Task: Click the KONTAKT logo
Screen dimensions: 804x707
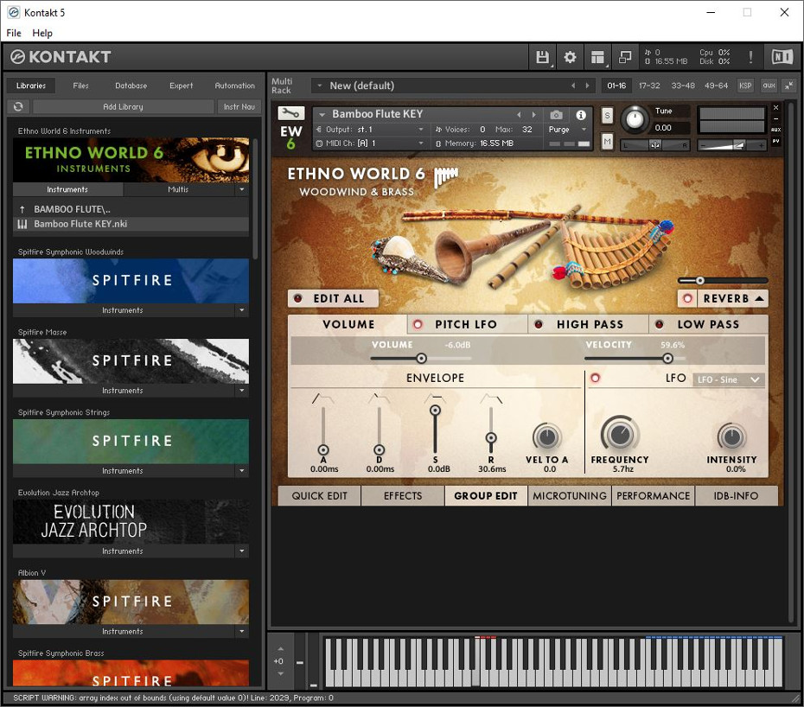Action: click(61, 57)
